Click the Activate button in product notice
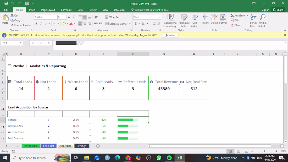This screenshot has height=162, width=288. pyautogui.click(x=170, y=35)
